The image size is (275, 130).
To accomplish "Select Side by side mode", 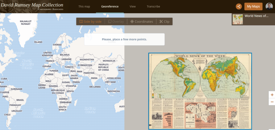I will click(91, 21).
